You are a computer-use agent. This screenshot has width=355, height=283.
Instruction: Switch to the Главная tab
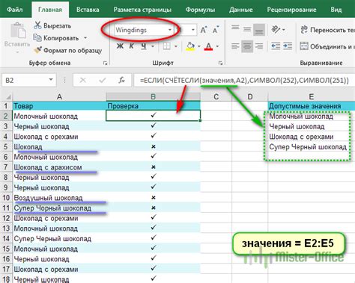click(x=50, y=10)
